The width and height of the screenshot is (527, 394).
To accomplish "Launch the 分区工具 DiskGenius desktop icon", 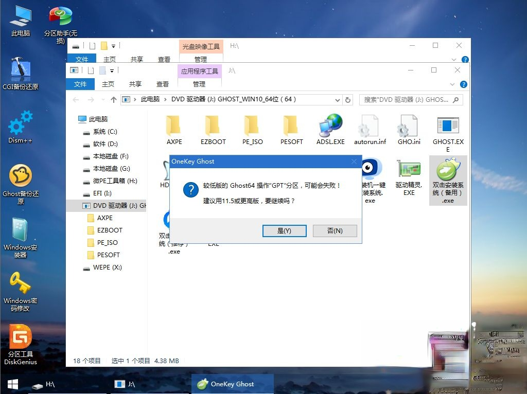I will pyautogui.click(x=21, y=345).
